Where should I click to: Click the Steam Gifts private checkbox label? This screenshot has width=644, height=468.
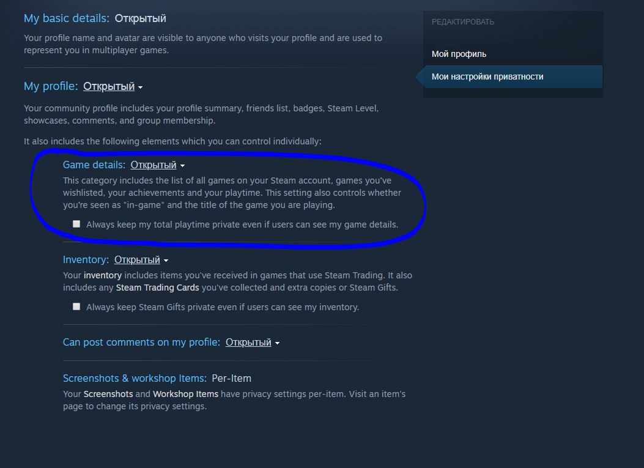(223, 307)
